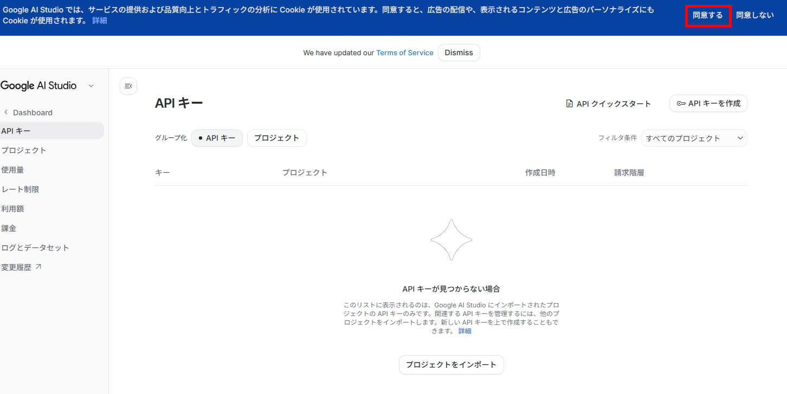787x394 pixels.
Task: Dismiss the Terms of Service notice
Action: (459, 52)
